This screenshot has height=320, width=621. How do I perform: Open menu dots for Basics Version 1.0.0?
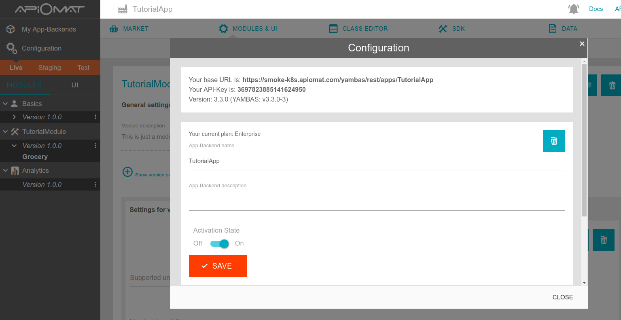[95, 117]
